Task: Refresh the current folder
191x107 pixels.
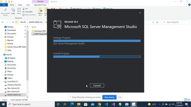Action: [157, 22]
